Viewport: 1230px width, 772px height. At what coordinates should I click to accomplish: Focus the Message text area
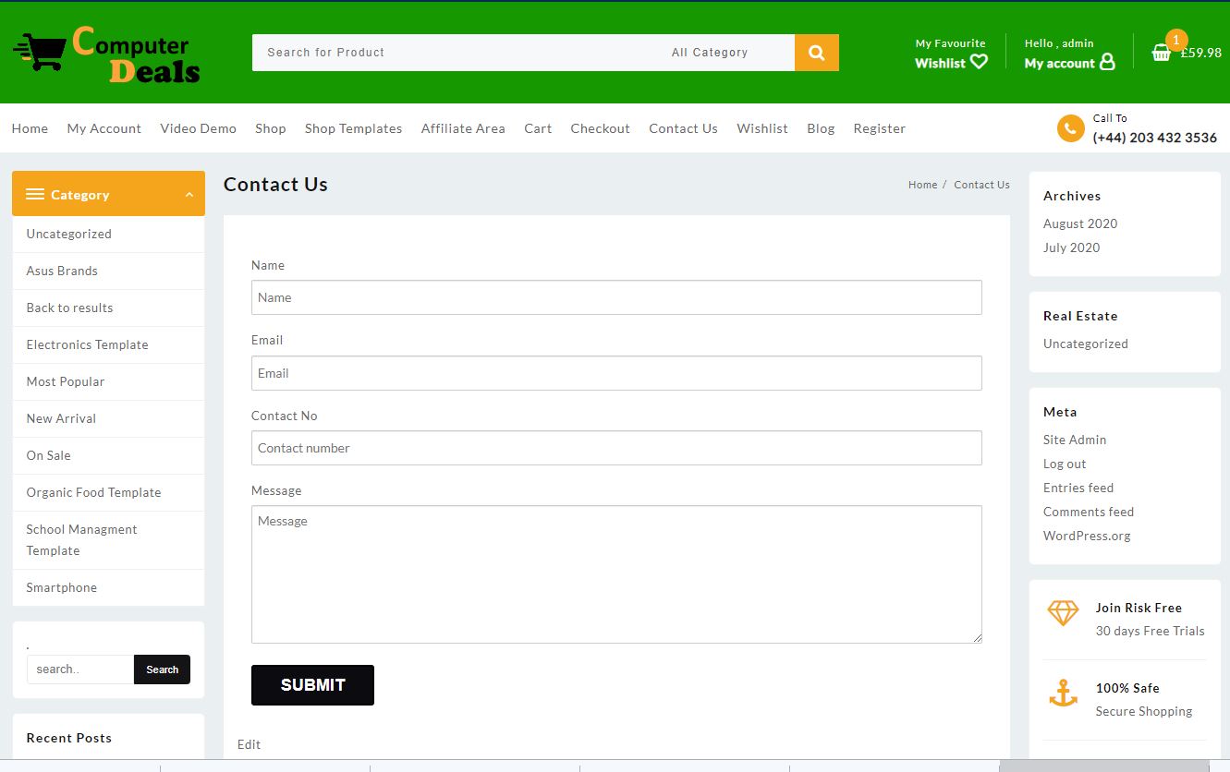(615, 573)
